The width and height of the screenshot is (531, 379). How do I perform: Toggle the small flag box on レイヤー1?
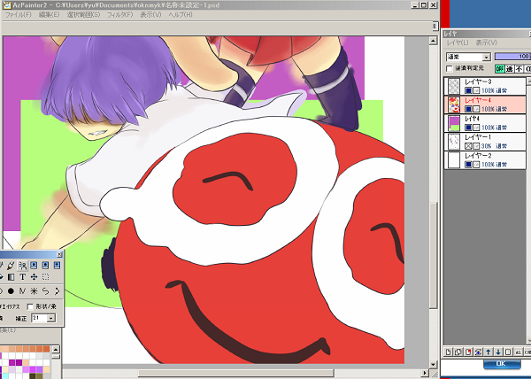point(476,146)
